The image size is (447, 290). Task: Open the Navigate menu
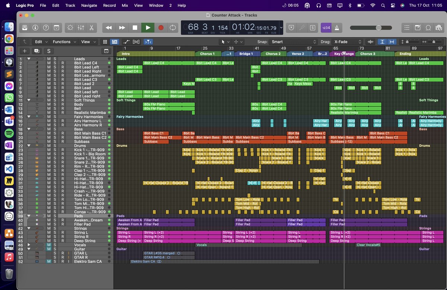pyautogui.click(x=89, y=6)
